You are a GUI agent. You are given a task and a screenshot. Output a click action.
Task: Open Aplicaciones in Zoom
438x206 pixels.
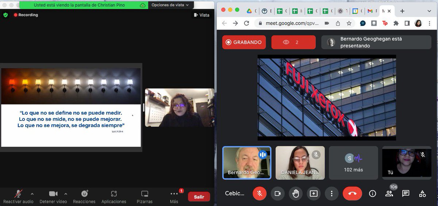coord(114,197)
